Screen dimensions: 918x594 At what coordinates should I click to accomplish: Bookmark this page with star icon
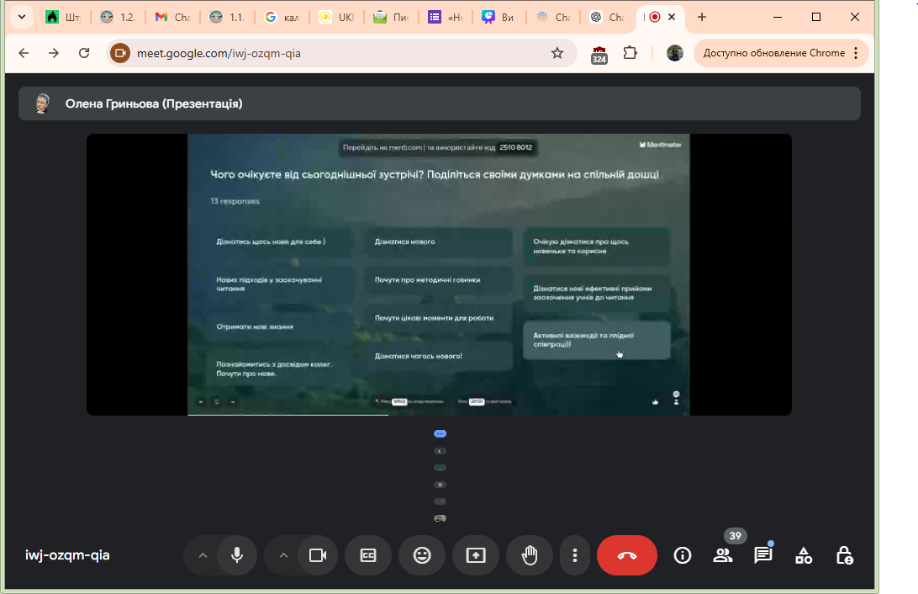tap(557, 53)
